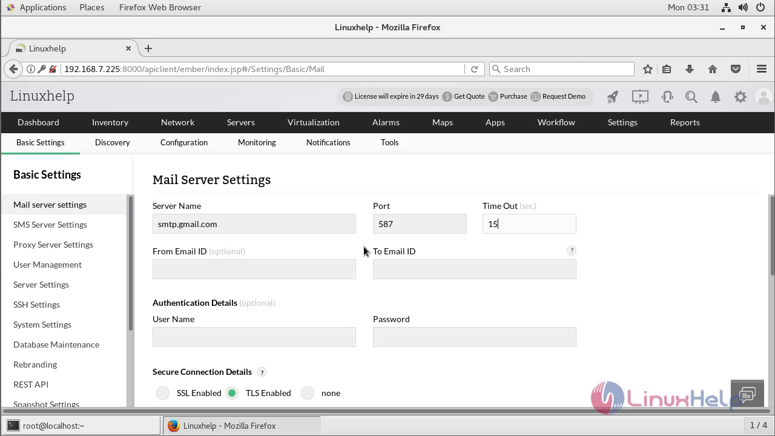Open the bookmarks library icon

pos(667,69)
